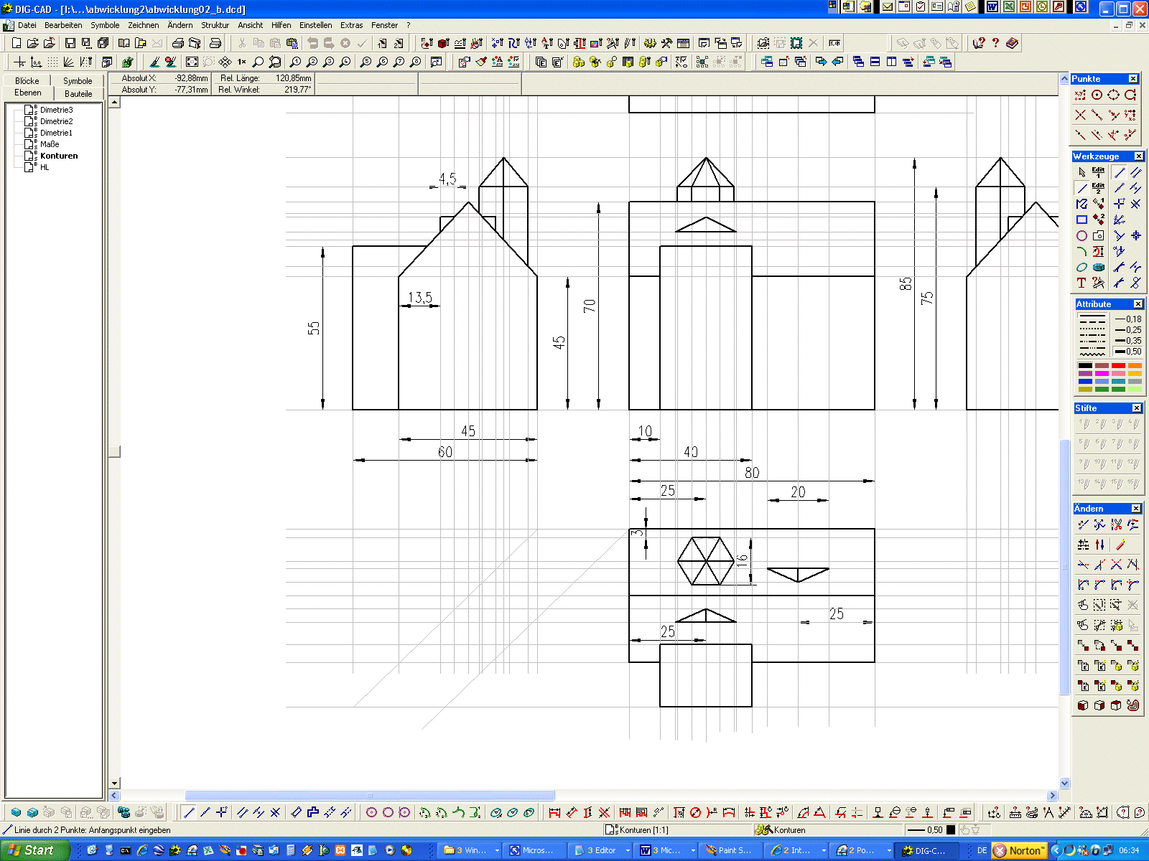
Task: Open the Paint S... taskbar button
Action: click(x=729, y=850)
